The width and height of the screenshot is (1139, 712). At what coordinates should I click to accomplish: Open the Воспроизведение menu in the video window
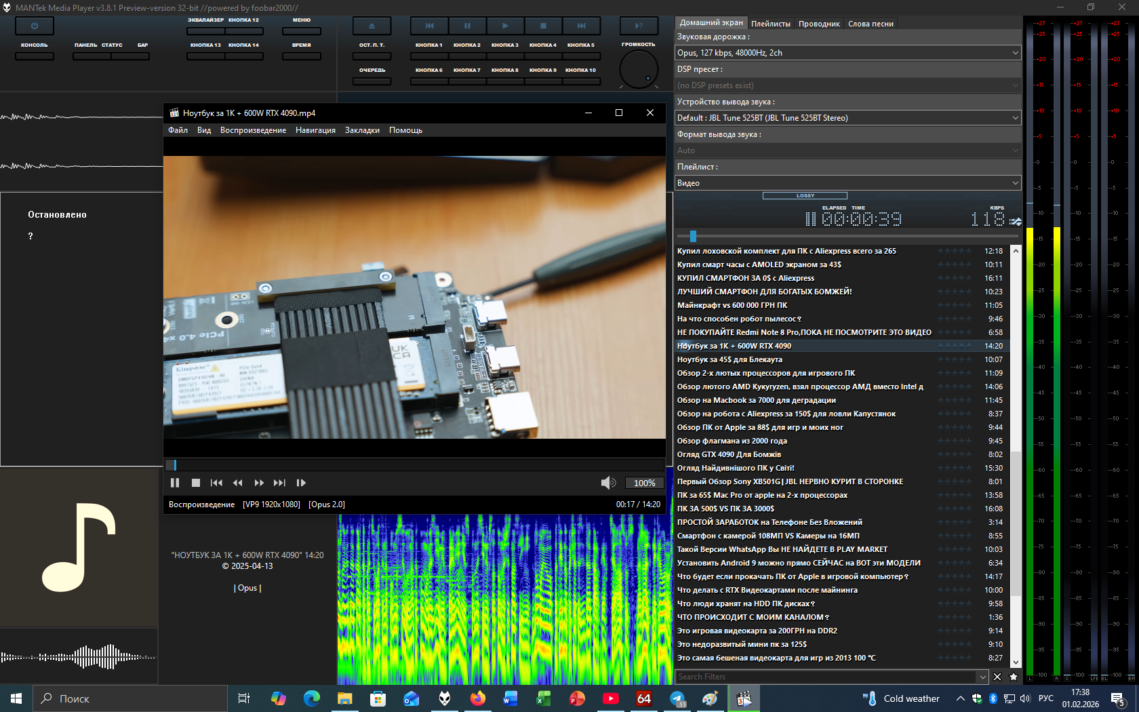pos(253,130)
